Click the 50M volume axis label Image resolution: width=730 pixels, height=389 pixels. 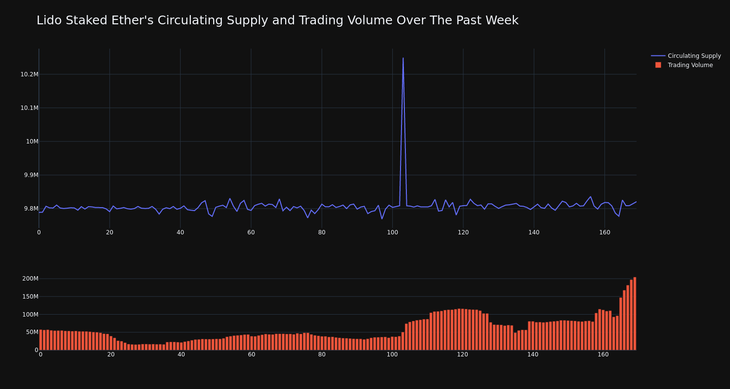[32, 332]
